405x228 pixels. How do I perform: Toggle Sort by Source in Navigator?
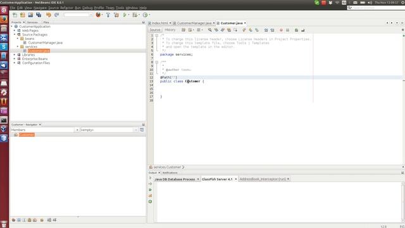(54, 220)
